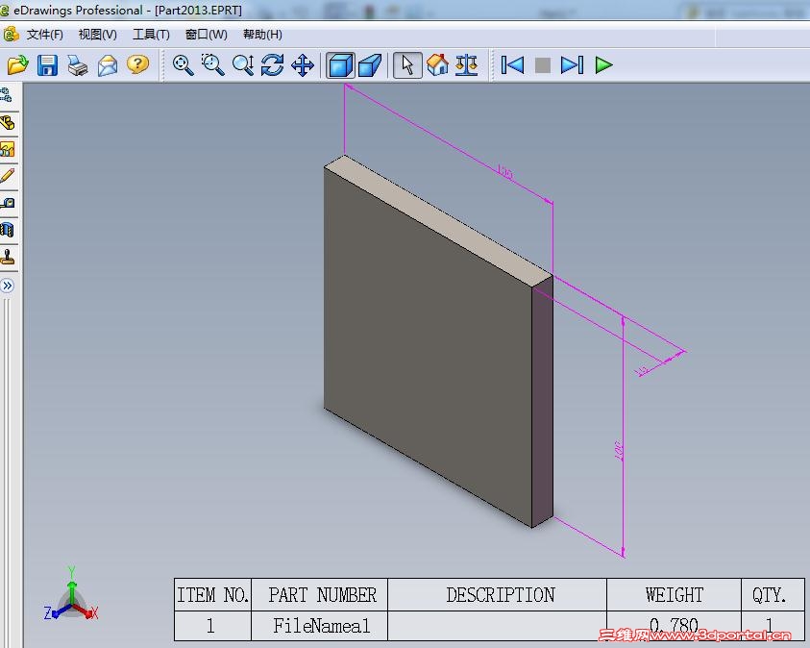The height and width of the screenshot is (648, 810).
Task: Open the 工具(T) menu
Action: click(x=151, y=35)
